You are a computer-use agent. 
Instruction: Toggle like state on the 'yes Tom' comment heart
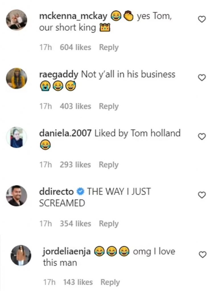tap(202, 18)
